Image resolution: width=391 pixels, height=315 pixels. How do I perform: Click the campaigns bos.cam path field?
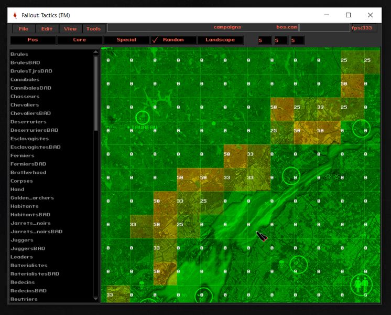click(203, 27)
